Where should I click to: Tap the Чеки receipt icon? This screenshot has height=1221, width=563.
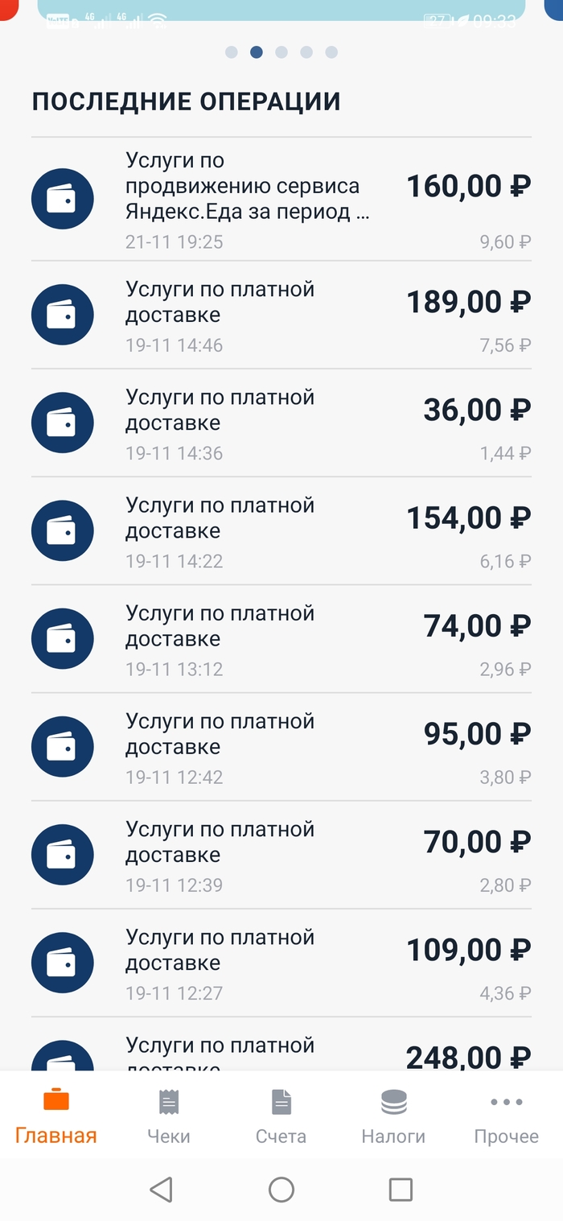point(169,1102)
